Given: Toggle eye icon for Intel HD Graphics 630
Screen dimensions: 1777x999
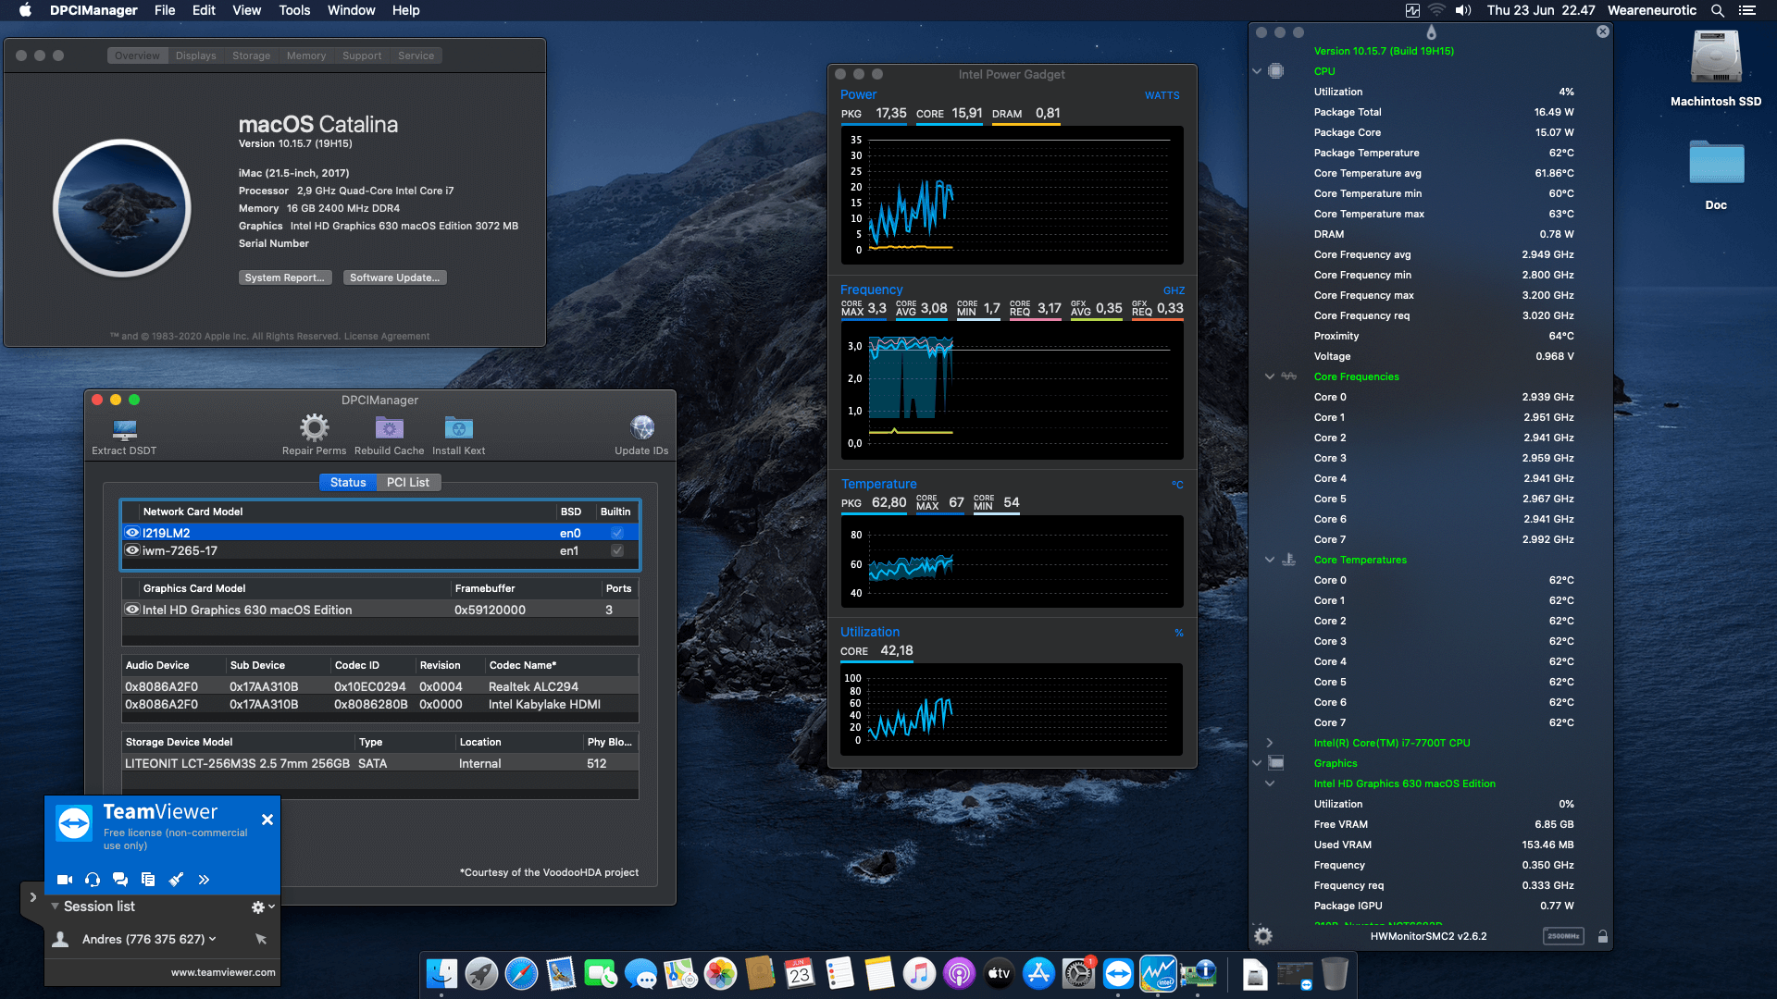Looking at the screenshot, I should click(132, 610).
